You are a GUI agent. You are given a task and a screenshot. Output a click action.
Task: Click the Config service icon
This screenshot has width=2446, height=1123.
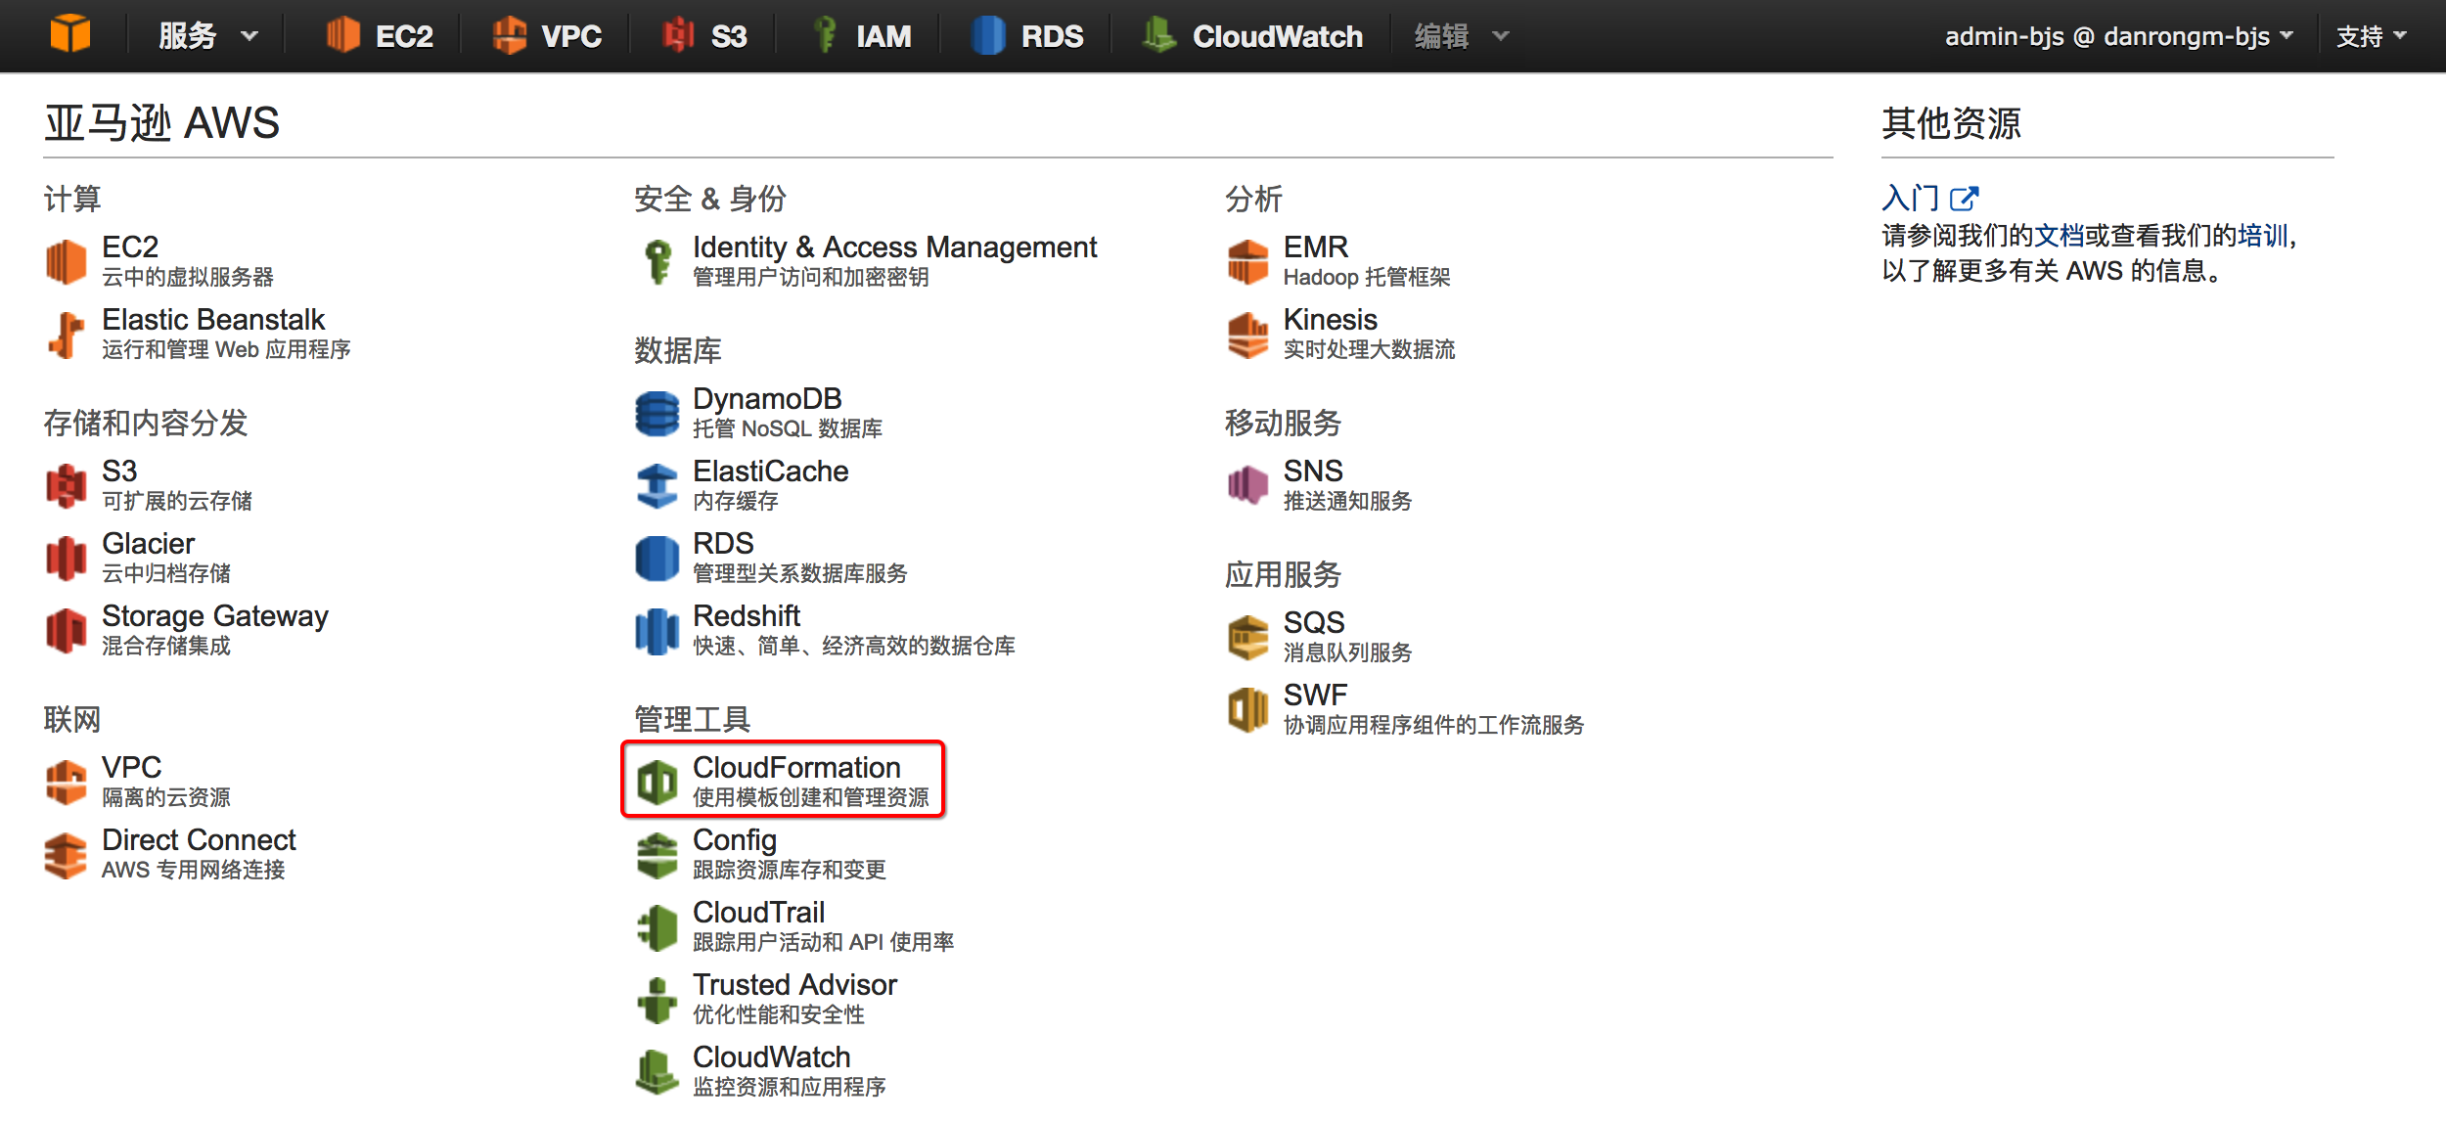(657, 855)
